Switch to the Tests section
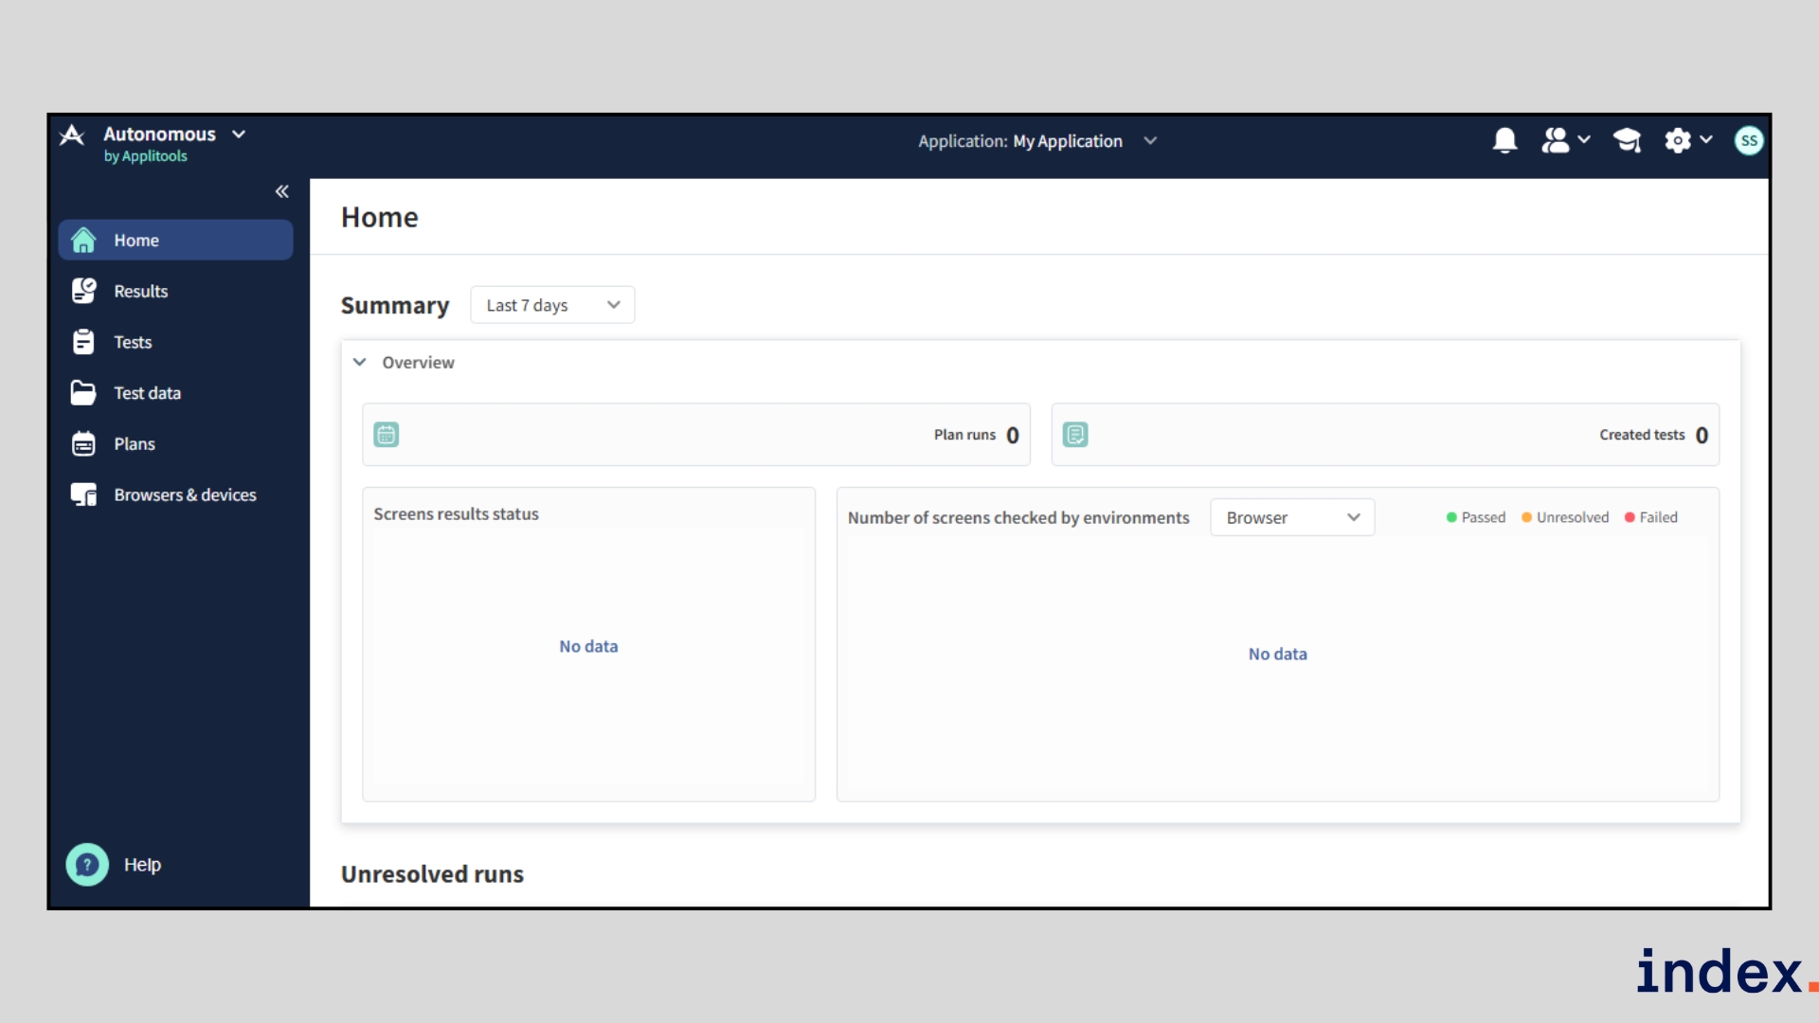The width and height of the screenshot is (1819, 1023). [x=83, y=341]
